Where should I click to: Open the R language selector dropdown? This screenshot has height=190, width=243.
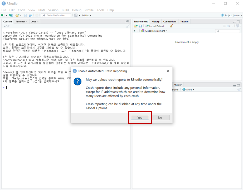pos(136,31)
